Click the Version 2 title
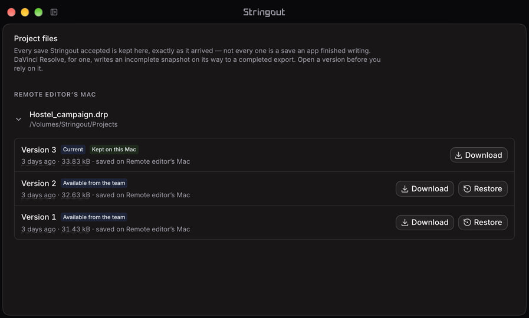This screenshot has height=318, width=529. tap(38, 183)
